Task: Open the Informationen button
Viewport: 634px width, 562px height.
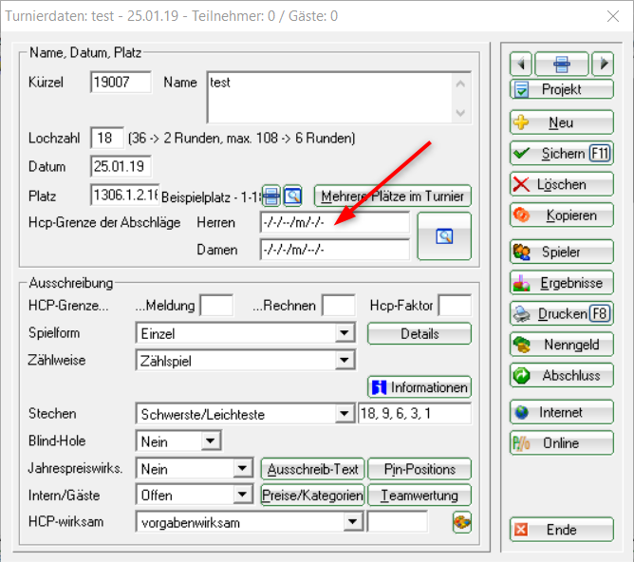Action: point(419,387)
